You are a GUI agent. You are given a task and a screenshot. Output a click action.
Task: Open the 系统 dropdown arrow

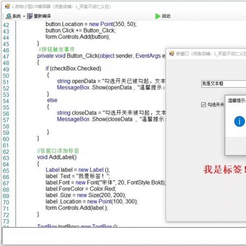[24, 16]
